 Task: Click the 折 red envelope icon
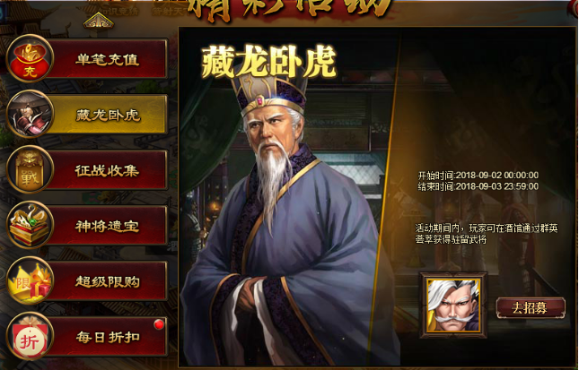30,336
